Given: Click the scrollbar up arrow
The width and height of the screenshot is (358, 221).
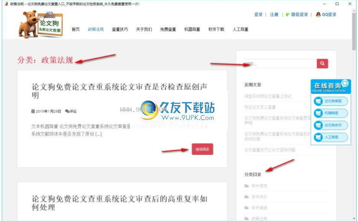Looking at the screenshot, I should pyautogui.click(x=354, y=11).
